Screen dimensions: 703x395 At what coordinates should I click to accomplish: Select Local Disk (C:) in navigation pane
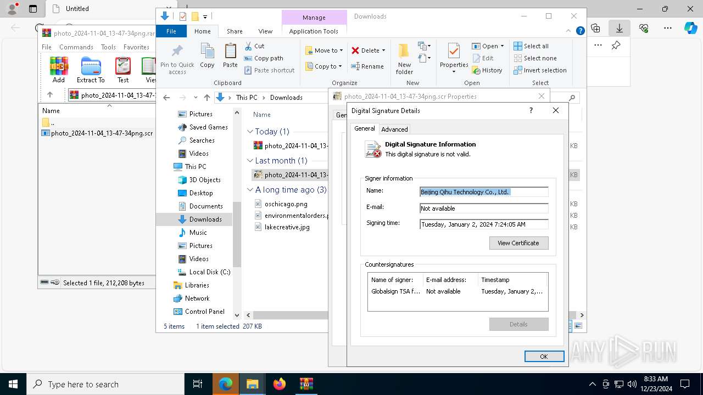tap(204, 272)
